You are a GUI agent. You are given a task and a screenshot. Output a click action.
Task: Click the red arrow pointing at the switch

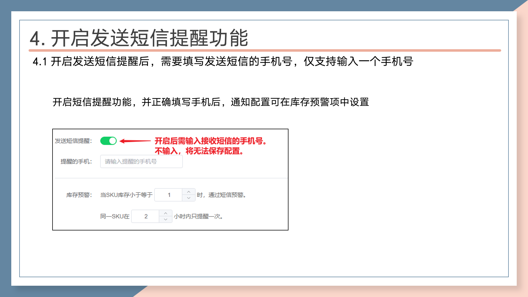click(x=135, y=141)
